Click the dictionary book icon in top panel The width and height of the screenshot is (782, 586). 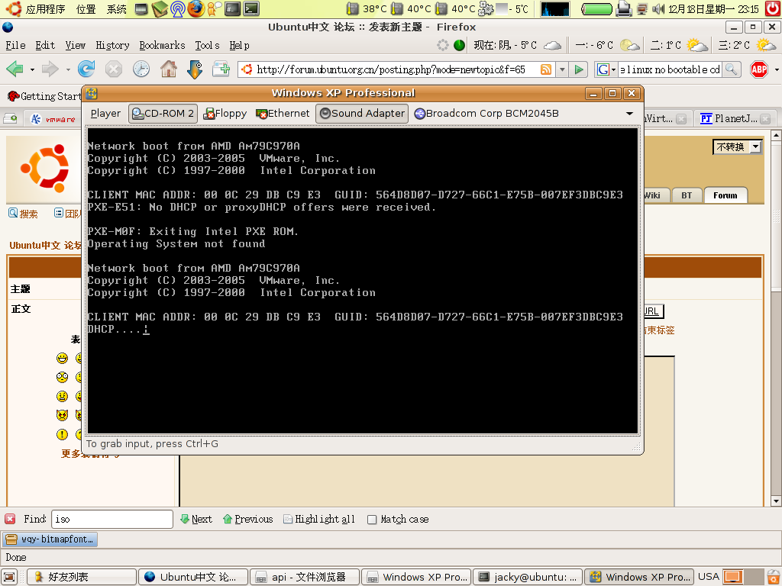160,8
